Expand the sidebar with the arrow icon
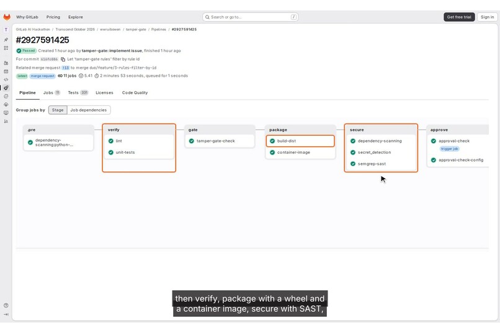500x333 pixels. pos(6,314)
